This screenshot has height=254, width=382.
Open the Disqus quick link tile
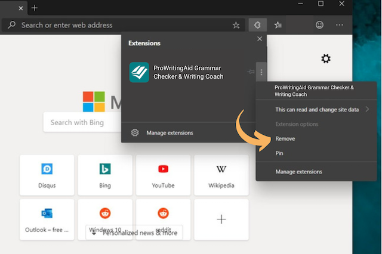coord(47,175)
